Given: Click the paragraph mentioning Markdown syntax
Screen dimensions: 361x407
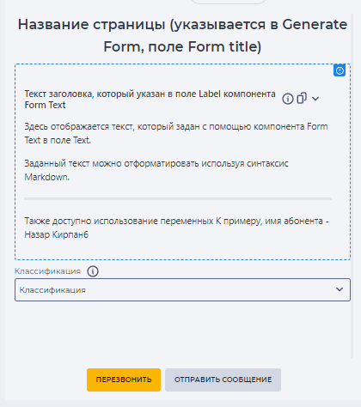Looking at the screenshot, I should coord(156,170).
